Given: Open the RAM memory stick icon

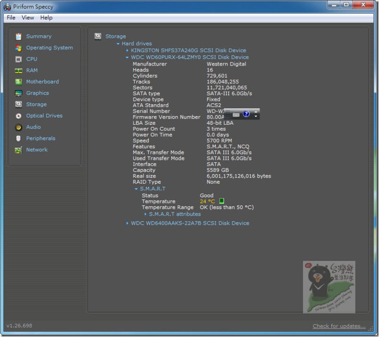Looking at the screenshot, I should tap(18, 70).
